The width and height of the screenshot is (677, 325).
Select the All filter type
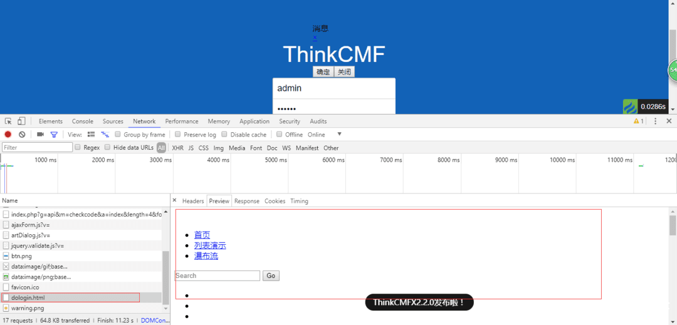162,148
